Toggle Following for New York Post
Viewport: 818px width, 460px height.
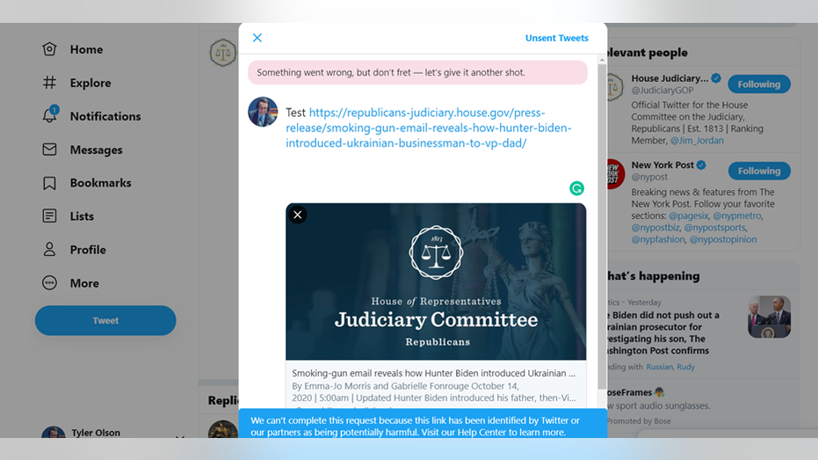(x=759, y=171)
